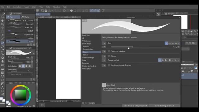Image resolution: width=199 pixels, height=112 pixels.
Task: Select the Balloon tool
Action: pos(2,91)
